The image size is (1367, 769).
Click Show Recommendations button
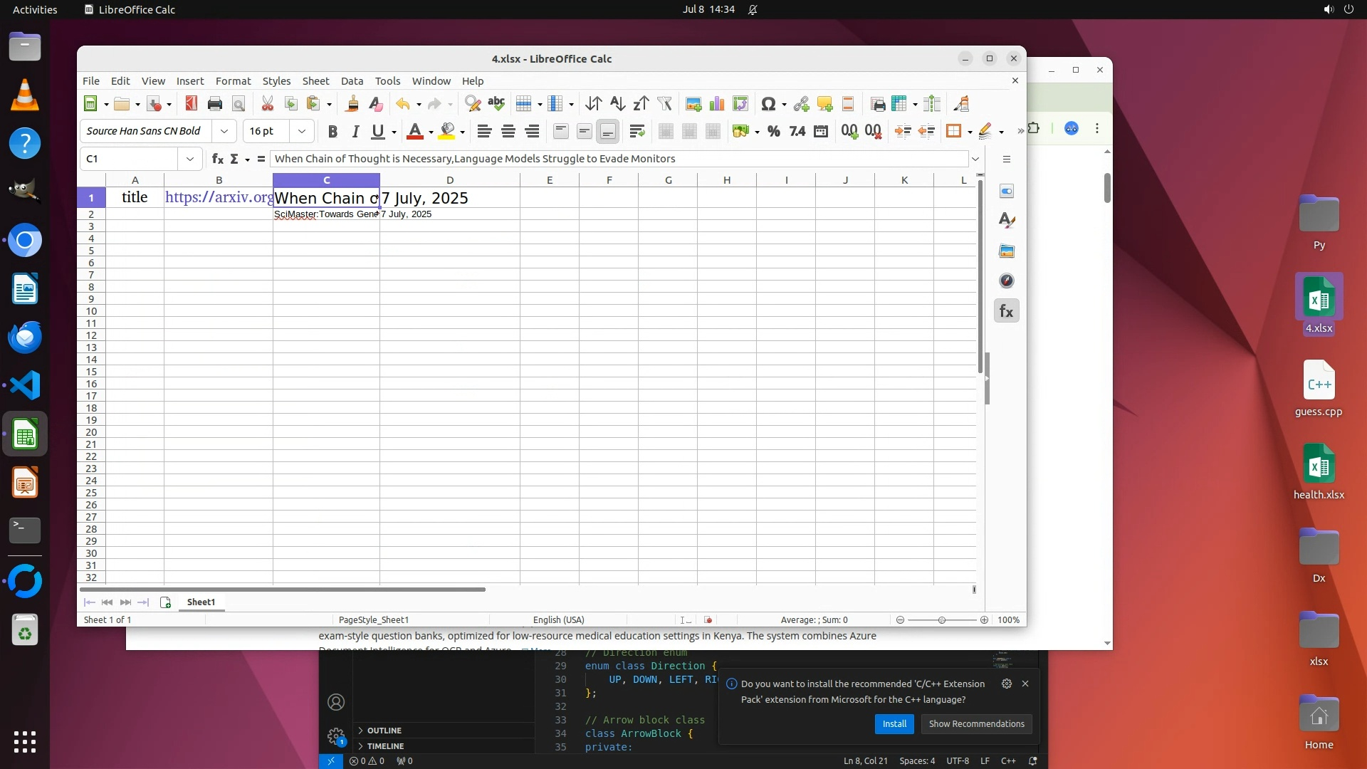976,724
